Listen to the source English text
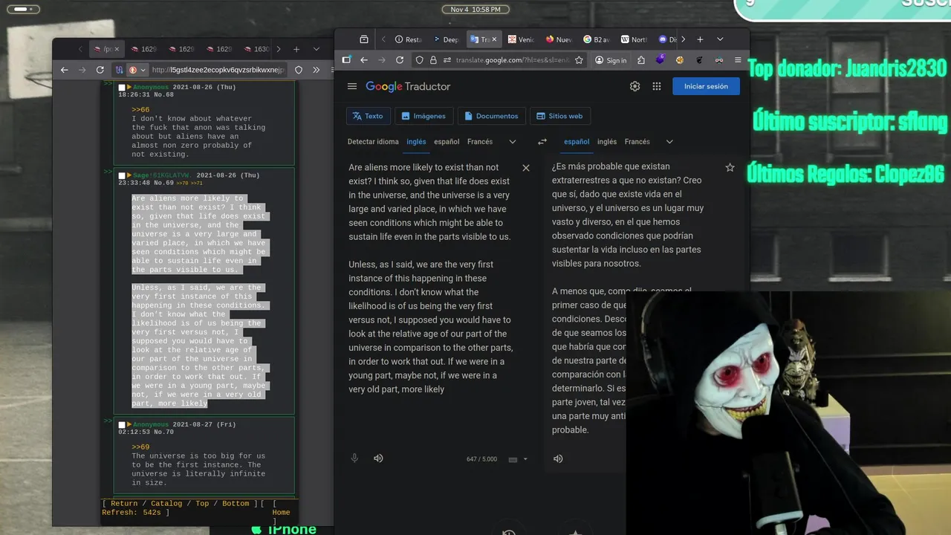Viewport: 951px width, 535px height. [x=378, y=458]
